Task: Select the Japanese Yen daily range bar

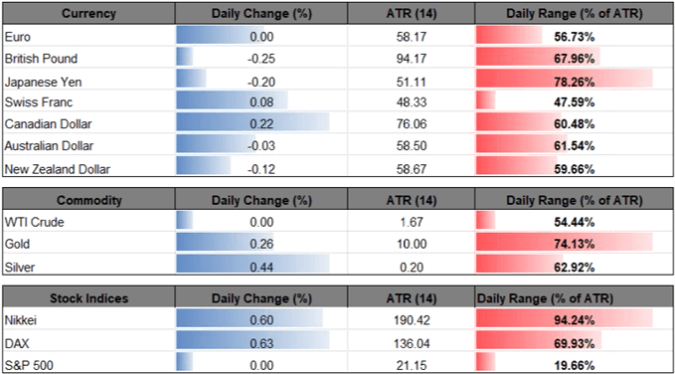Action: coord(564,81)
